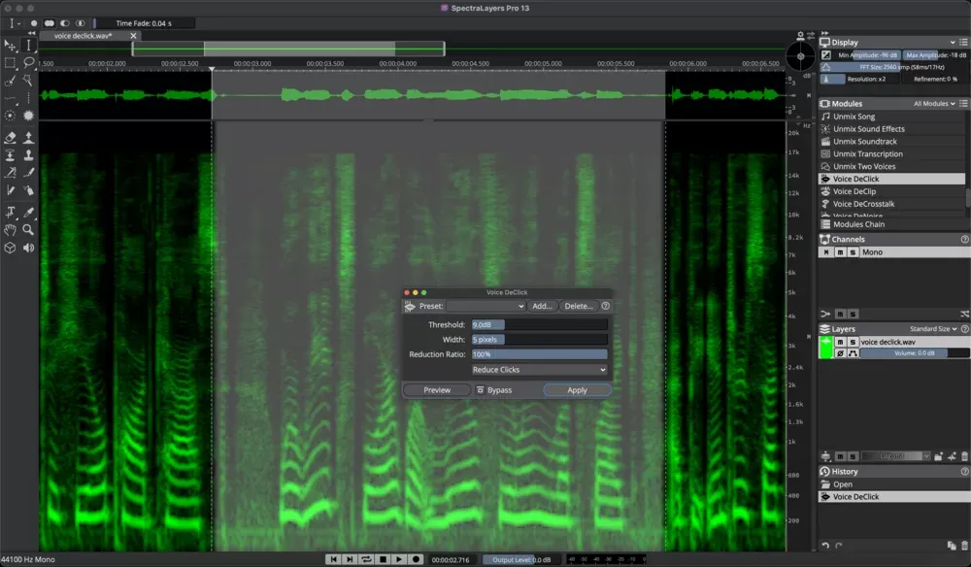This screenshot has height=567, width=971.
Task: Adjust the Threshold slider
Action: pos(539,324)
